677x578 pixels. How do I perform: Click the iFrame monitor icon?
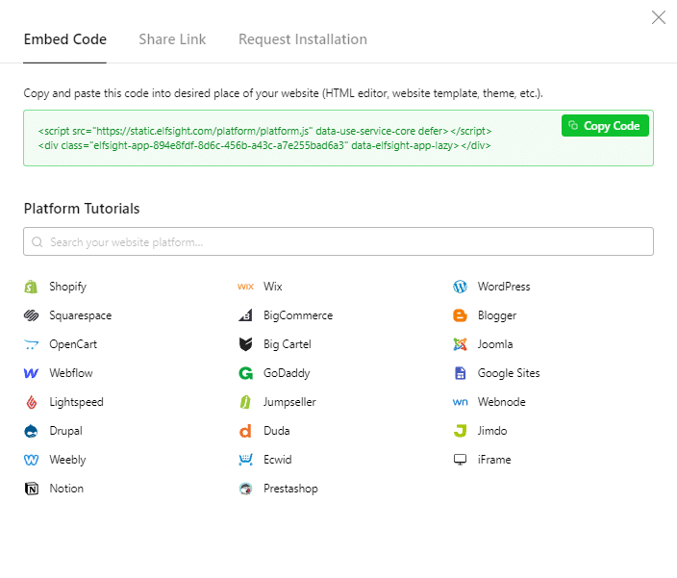coord(461,460)
